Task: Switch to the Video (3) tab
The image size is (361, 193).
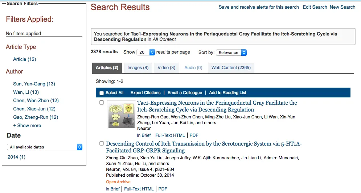Action: (167, 68)
